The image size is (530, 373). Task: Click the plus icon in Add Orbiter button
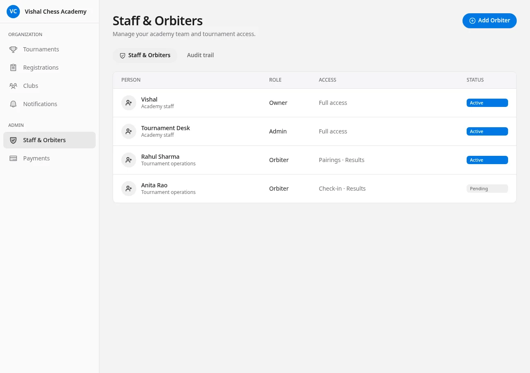click(472, 21)
